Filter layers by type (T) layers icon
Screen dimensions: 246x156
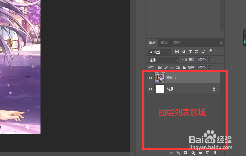point(190,51)
